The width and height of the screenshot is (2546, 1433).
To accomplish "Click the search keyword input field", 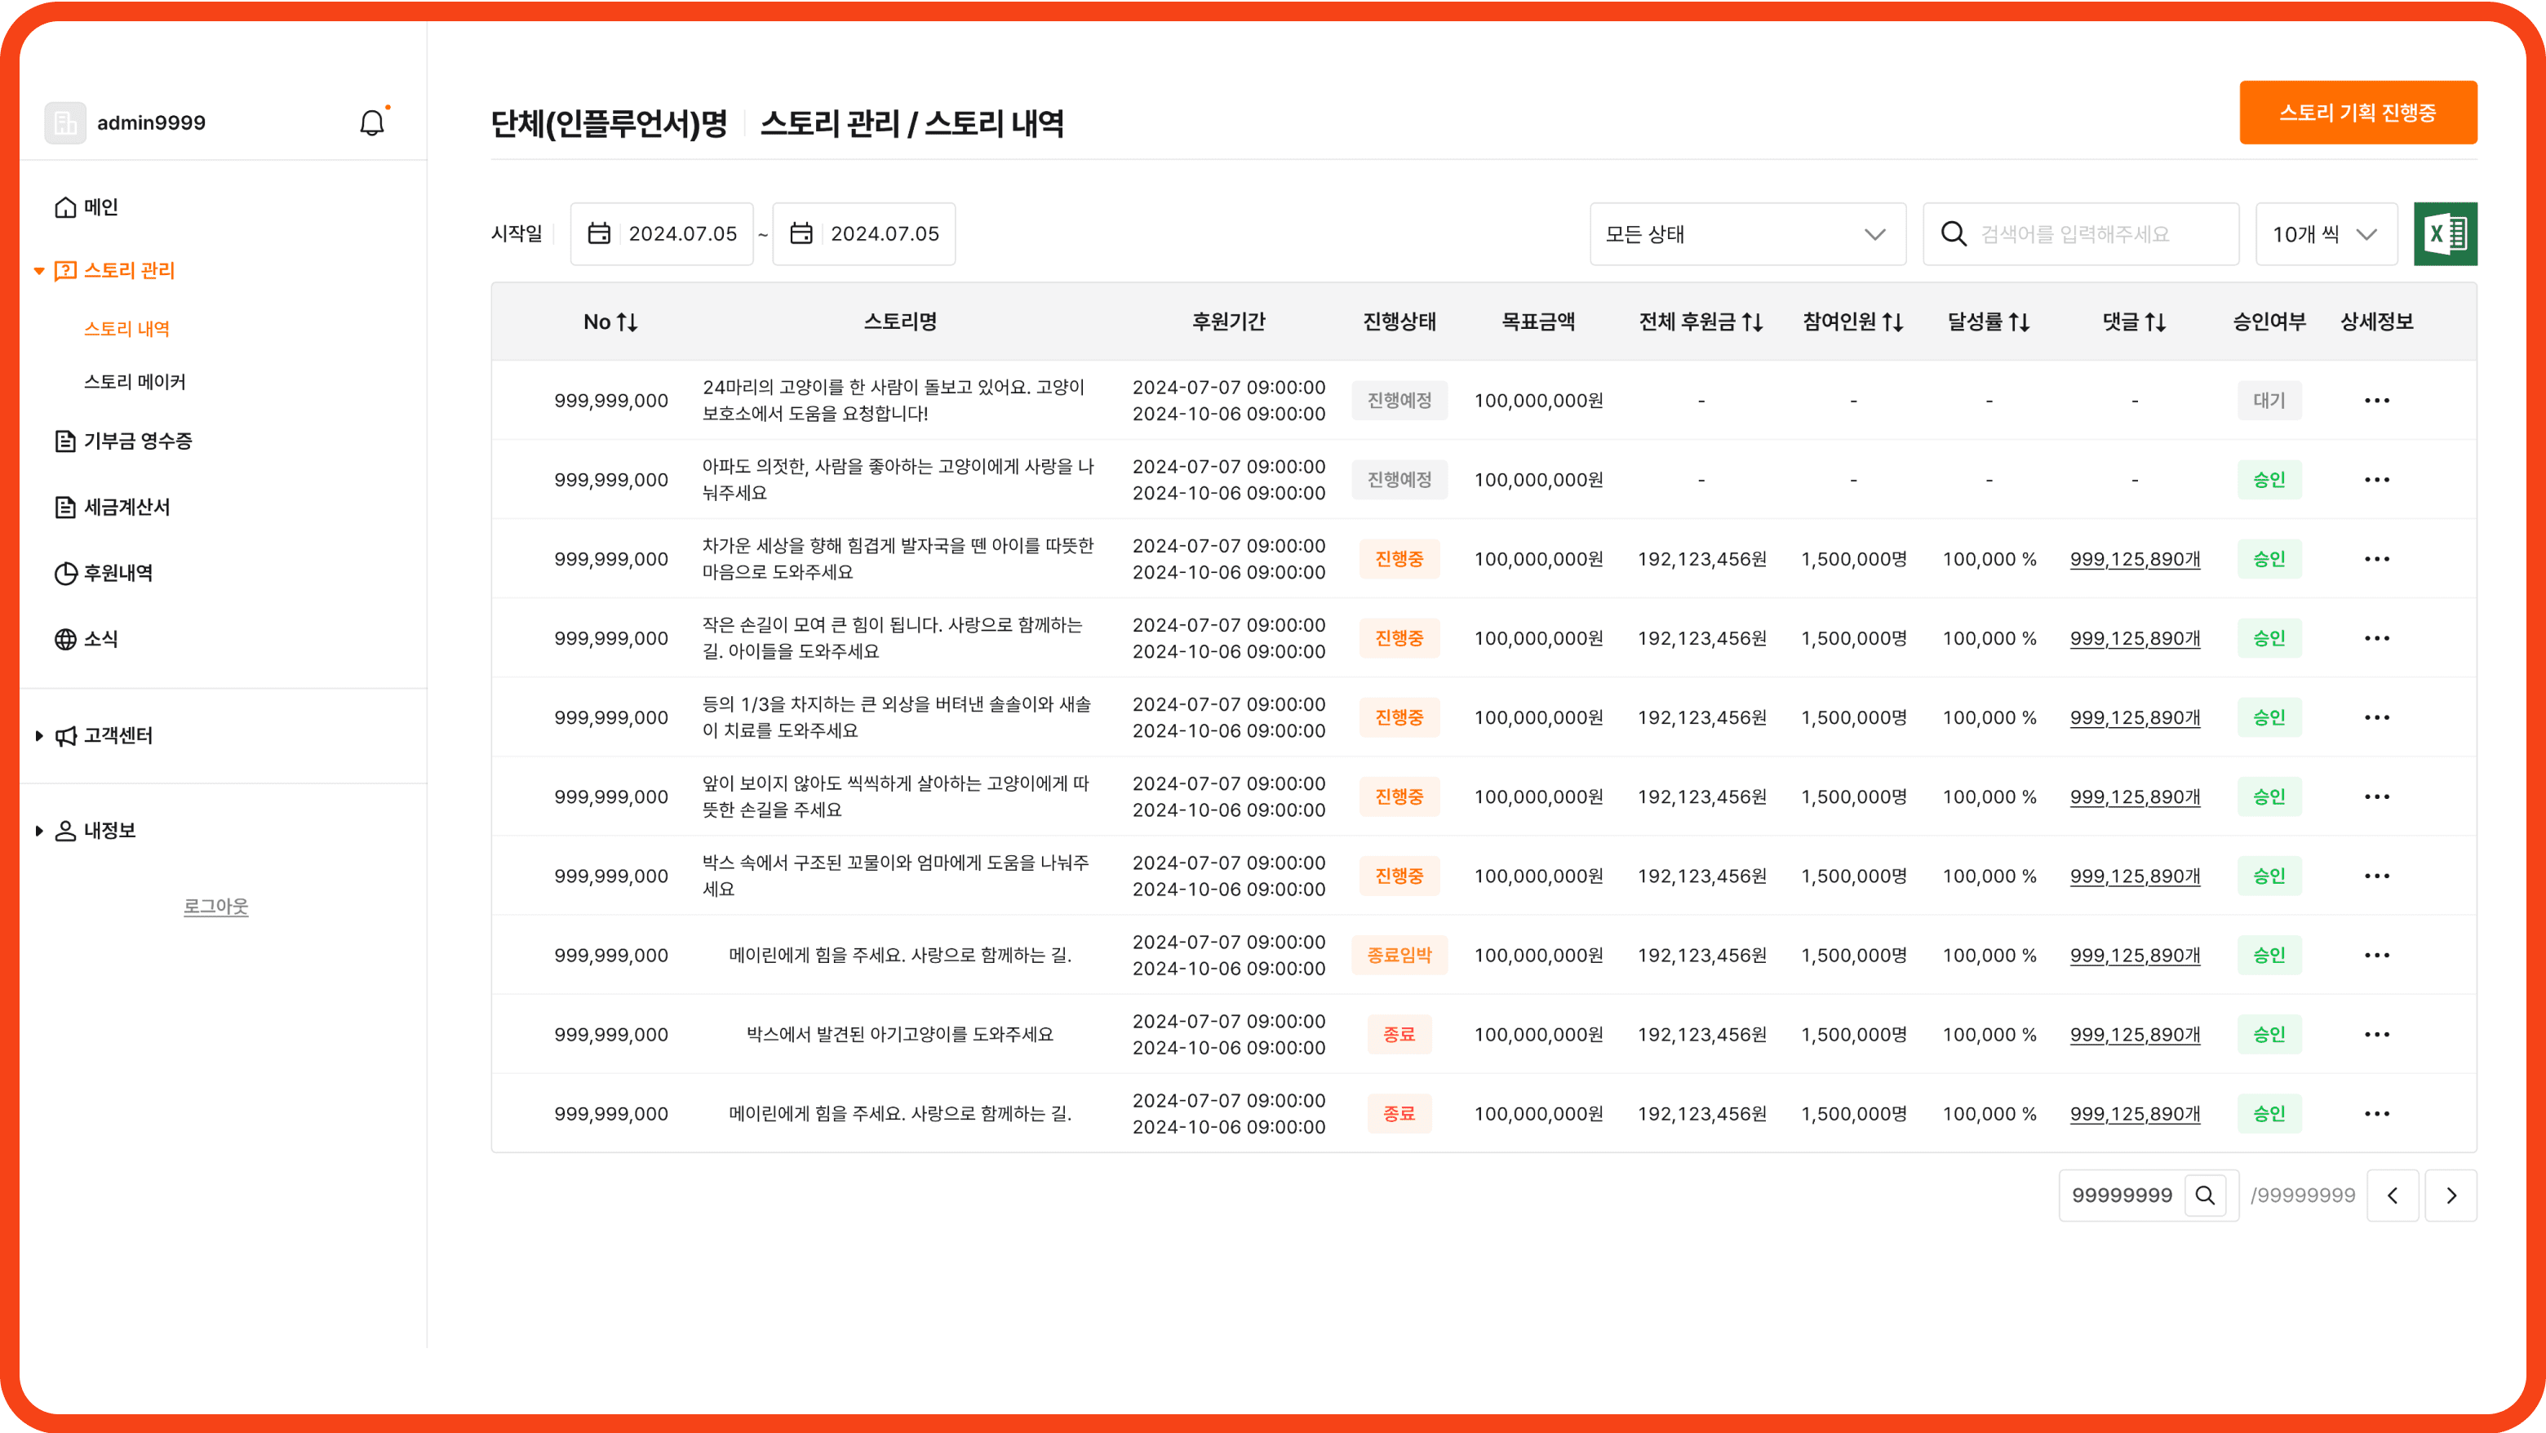I will point(2081,234).
